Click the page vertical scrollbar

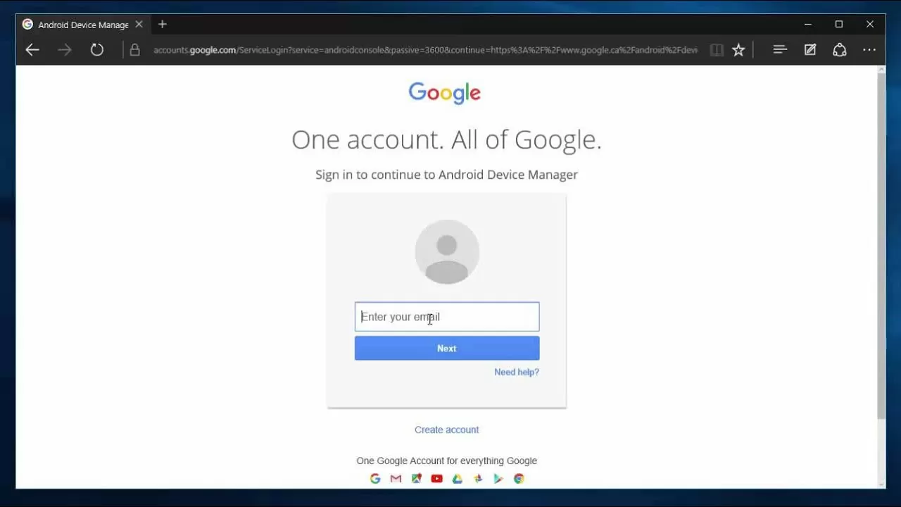point(881,246)
